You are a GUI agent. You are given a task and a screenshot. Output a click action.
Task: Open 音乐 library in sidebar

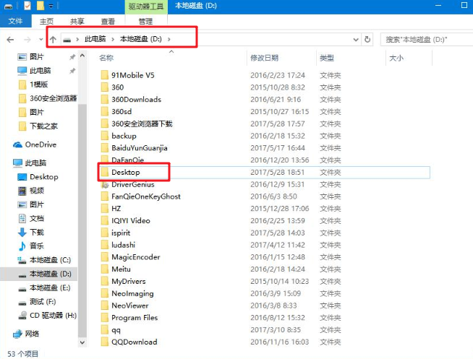pyautogui.click(x=36, y=246)
